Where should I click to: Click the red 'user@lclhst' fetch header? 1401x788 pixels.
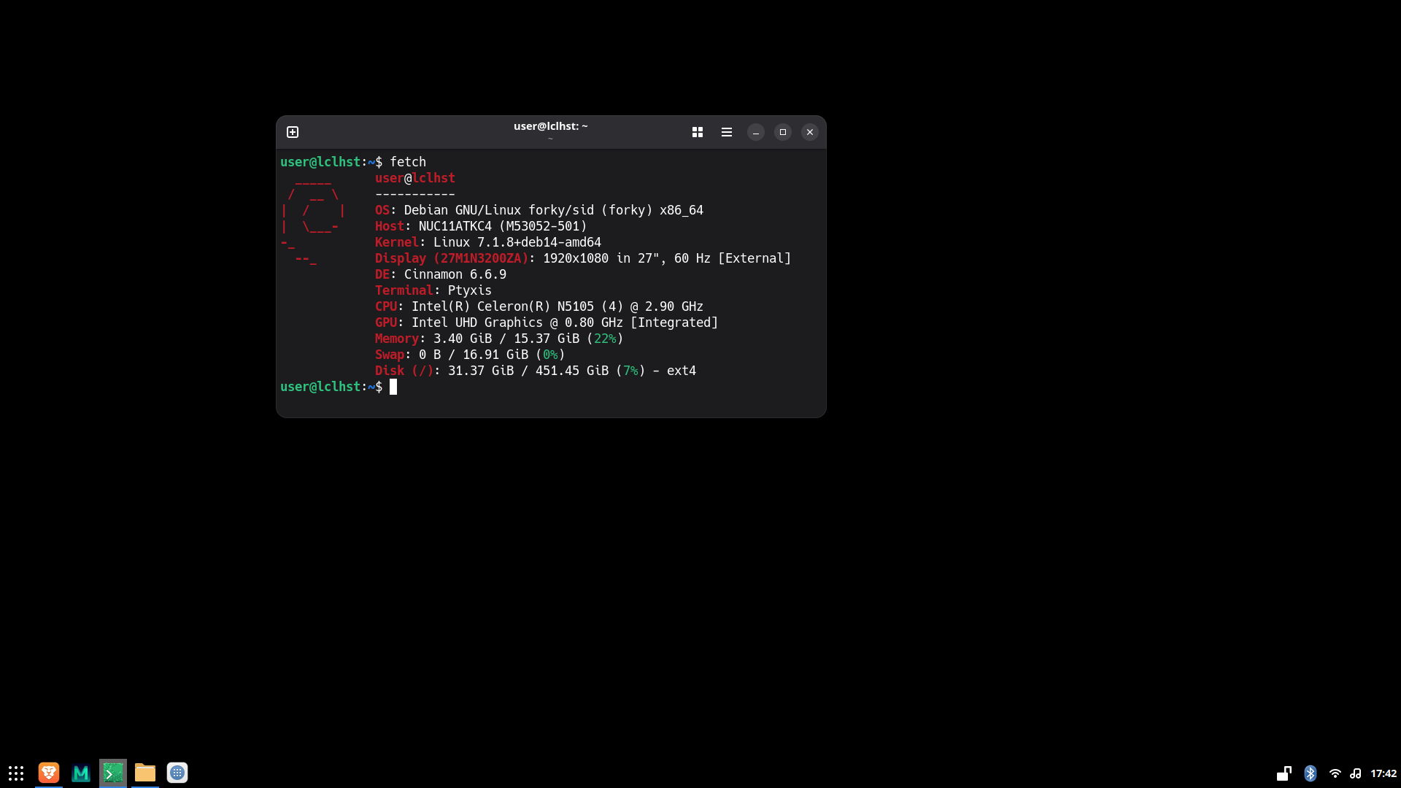(415, 178)
